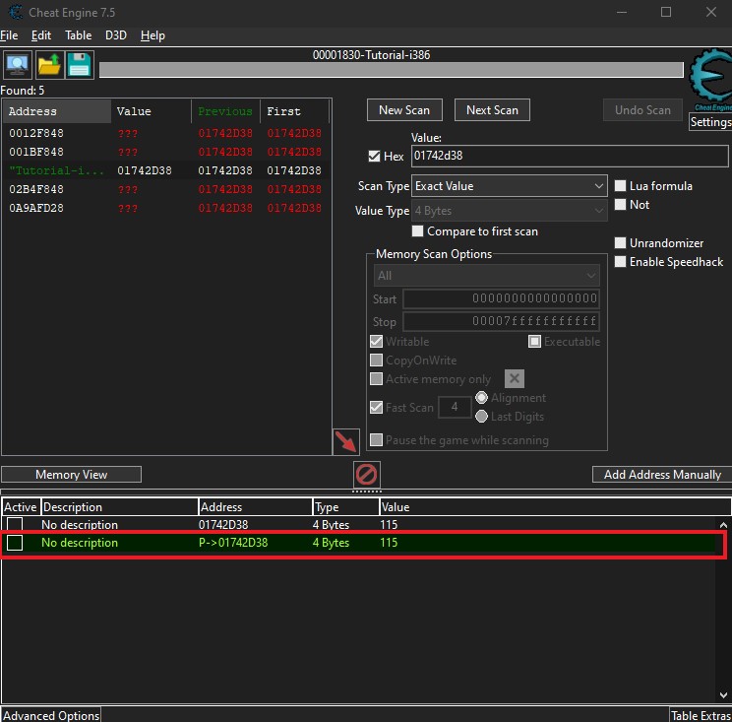
Task: Uncheck the Hex checkbox
Action: coord(374,157)
